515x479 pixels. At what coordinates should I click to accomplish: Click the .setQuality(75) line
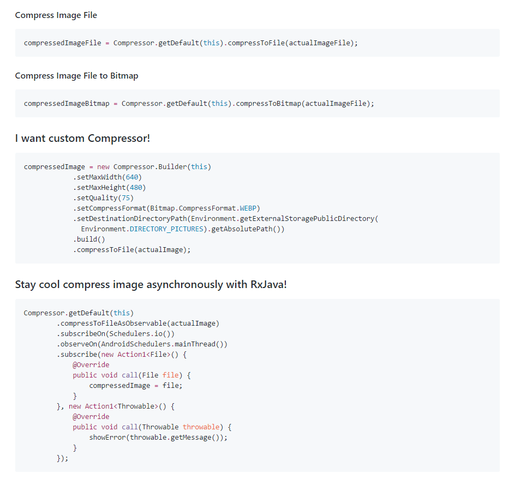pyautogui.click(x=103, y=197)
